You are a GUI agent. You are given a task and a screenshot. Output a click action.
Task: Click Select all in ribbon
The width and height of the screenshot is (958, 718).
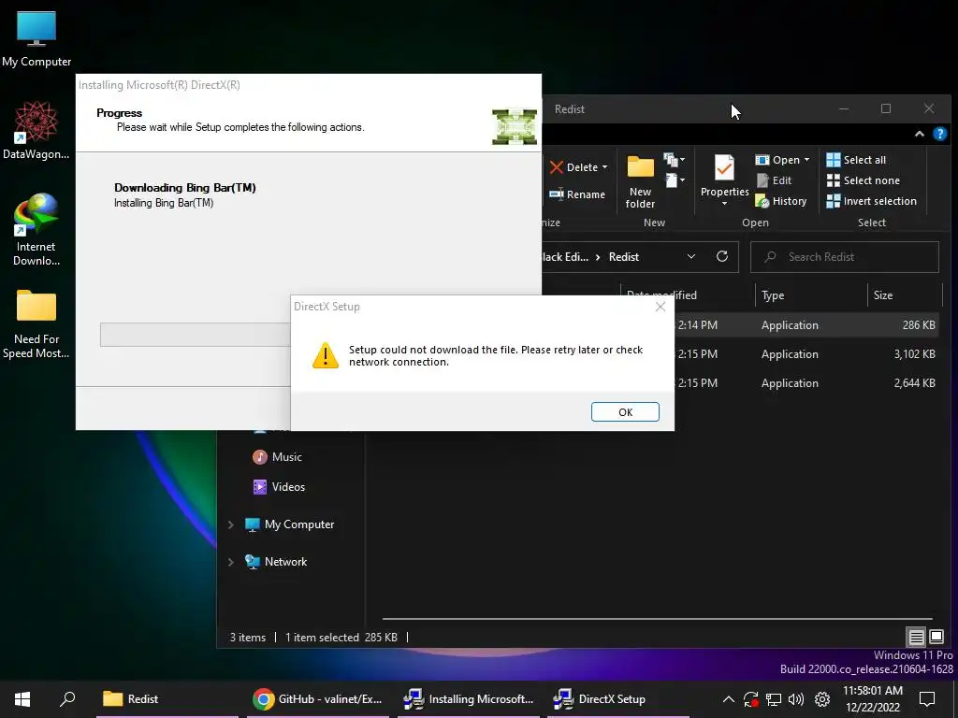[856, 160]
